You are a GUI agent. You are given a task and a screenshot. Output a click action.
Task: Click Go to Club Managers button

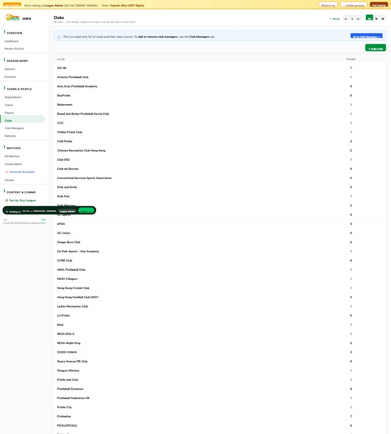pos(367,36)
